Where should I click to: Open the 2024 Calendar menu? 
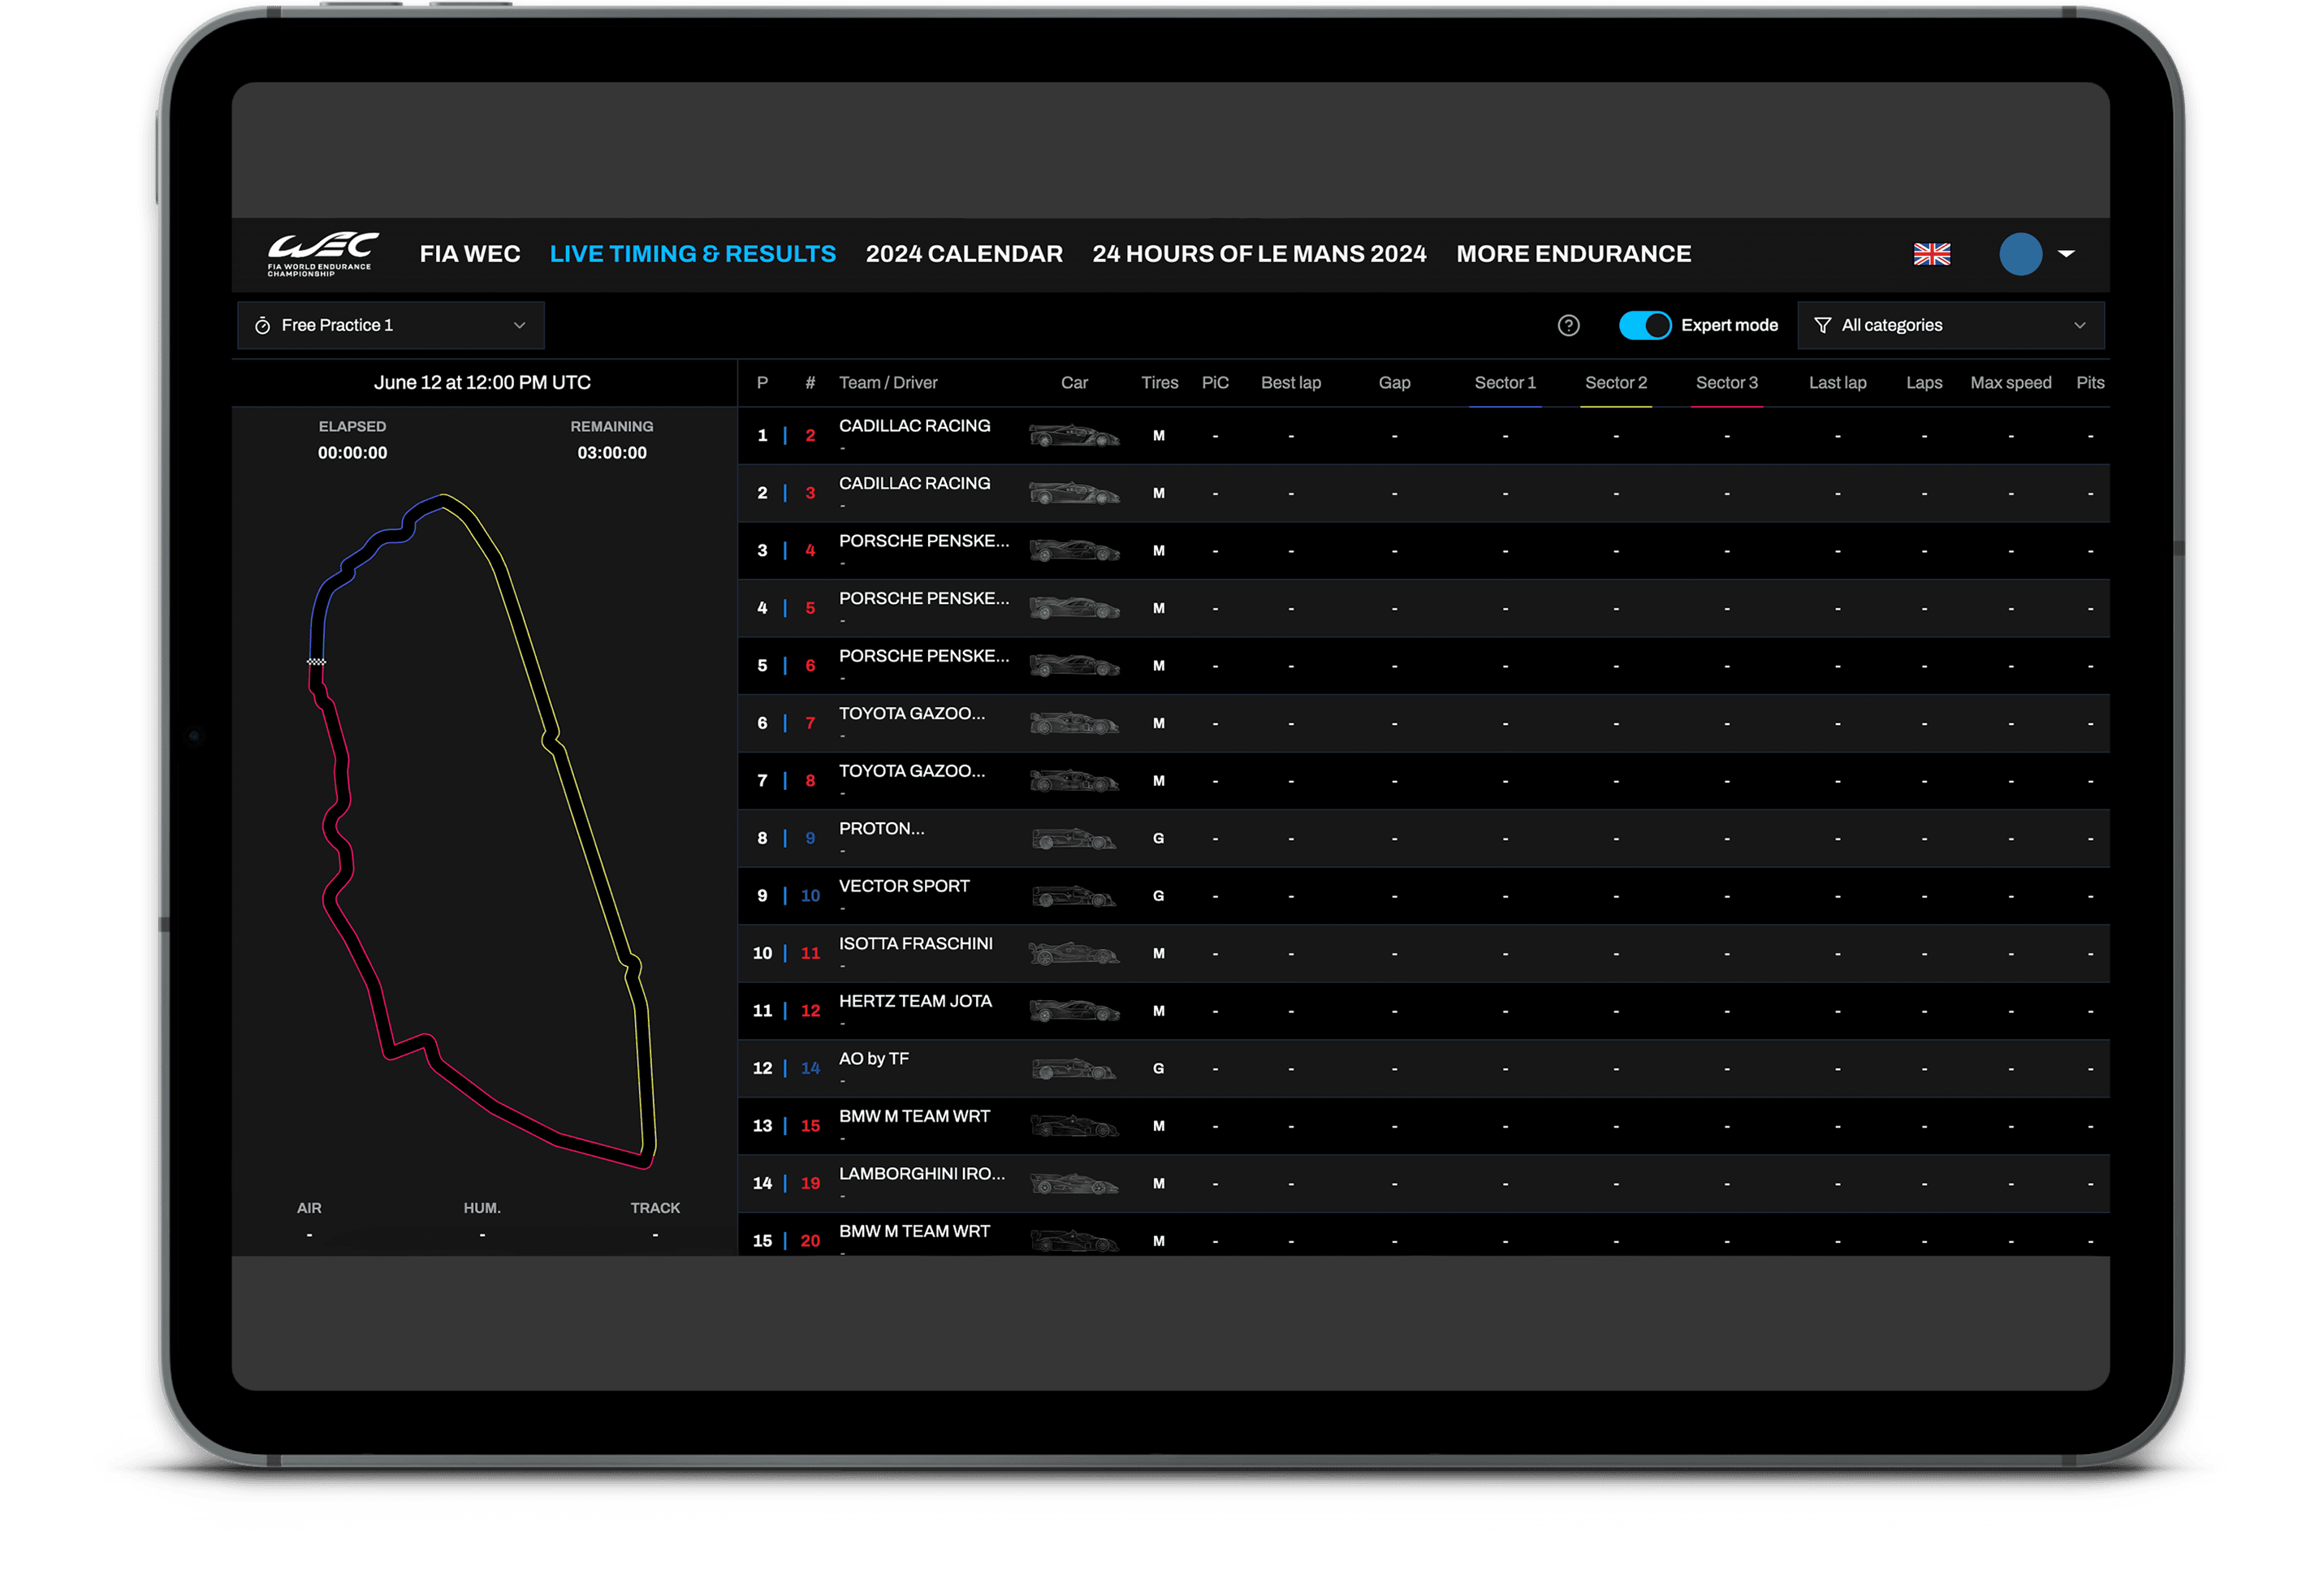[964, 254]
